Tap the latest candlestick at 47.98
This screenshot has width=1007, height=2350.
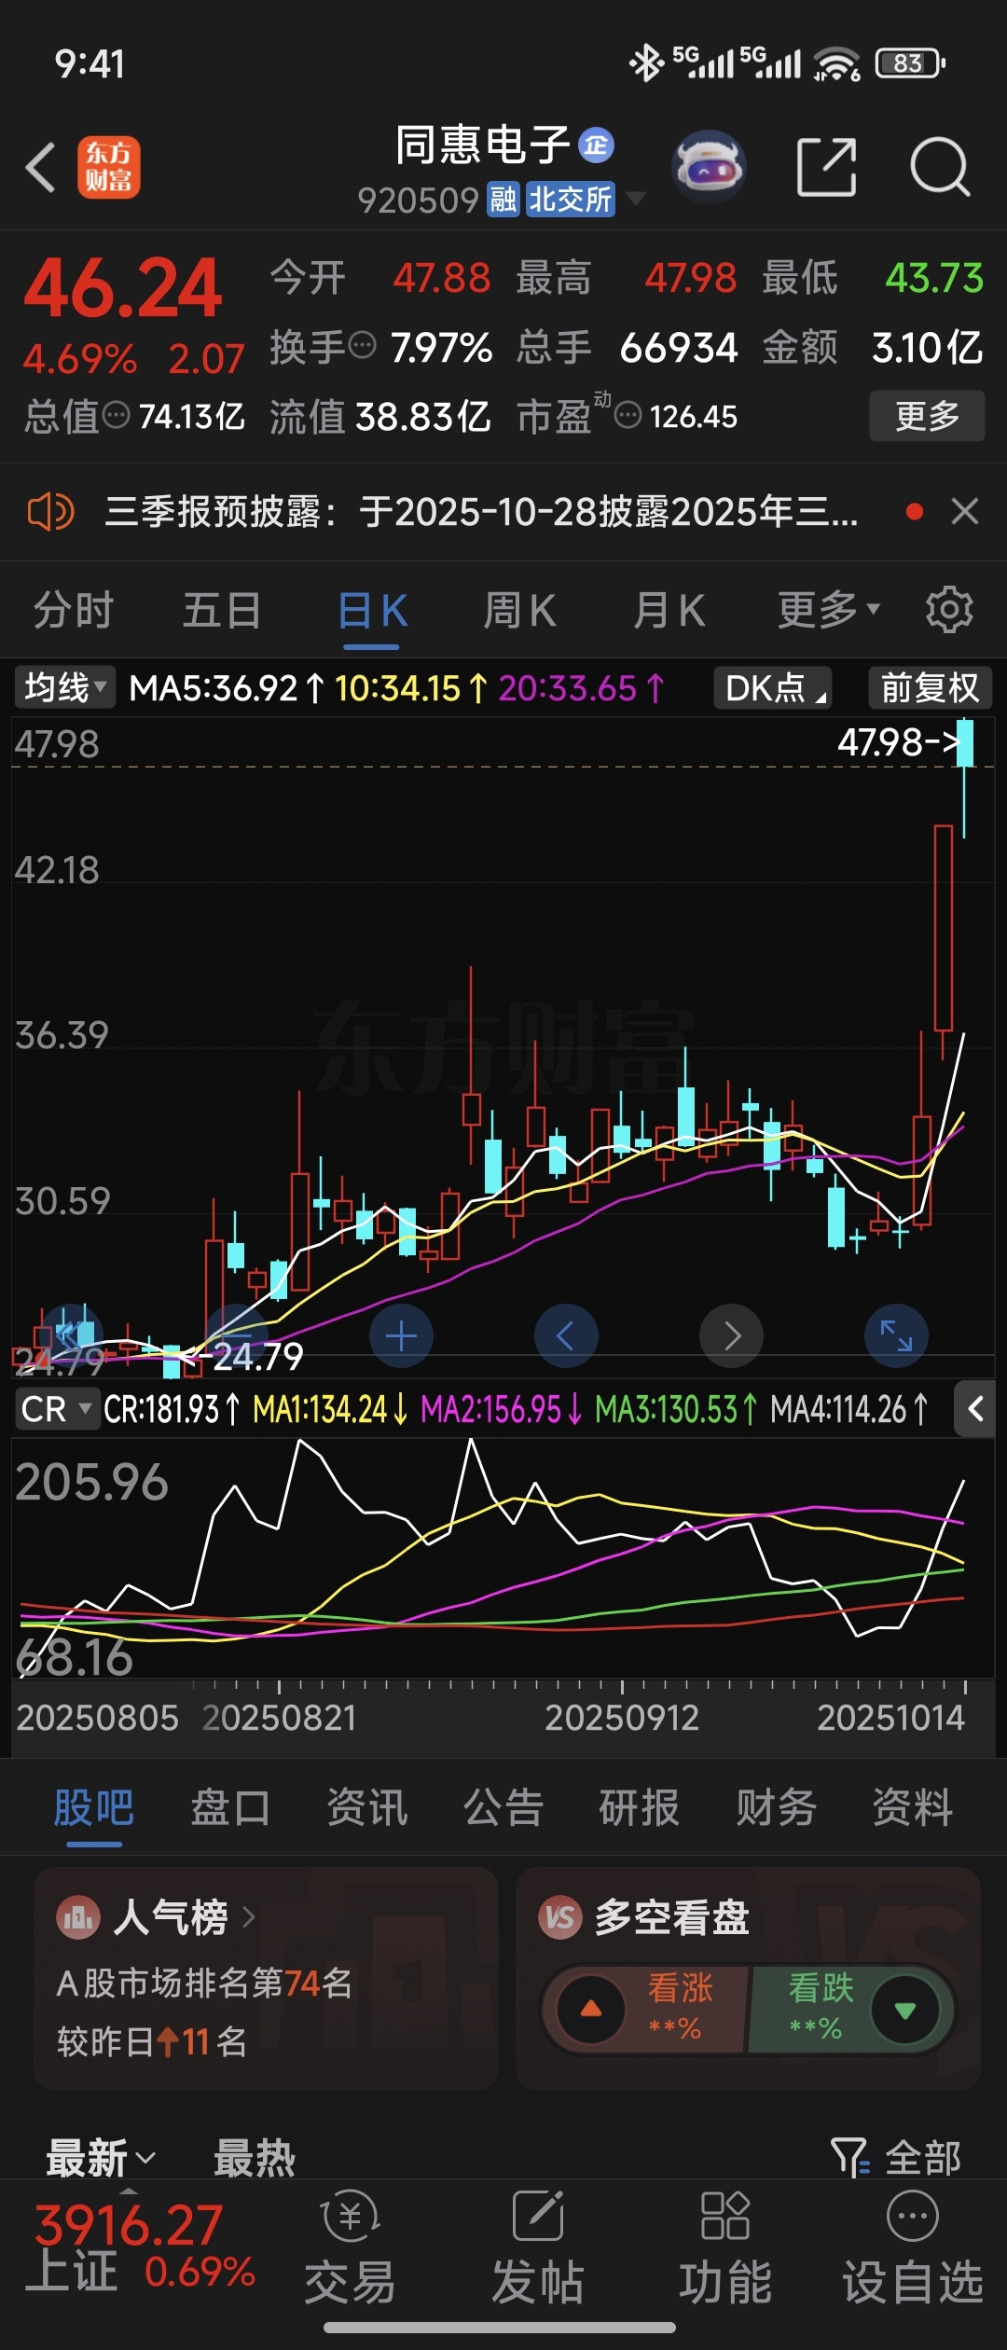tap(965, 778)
